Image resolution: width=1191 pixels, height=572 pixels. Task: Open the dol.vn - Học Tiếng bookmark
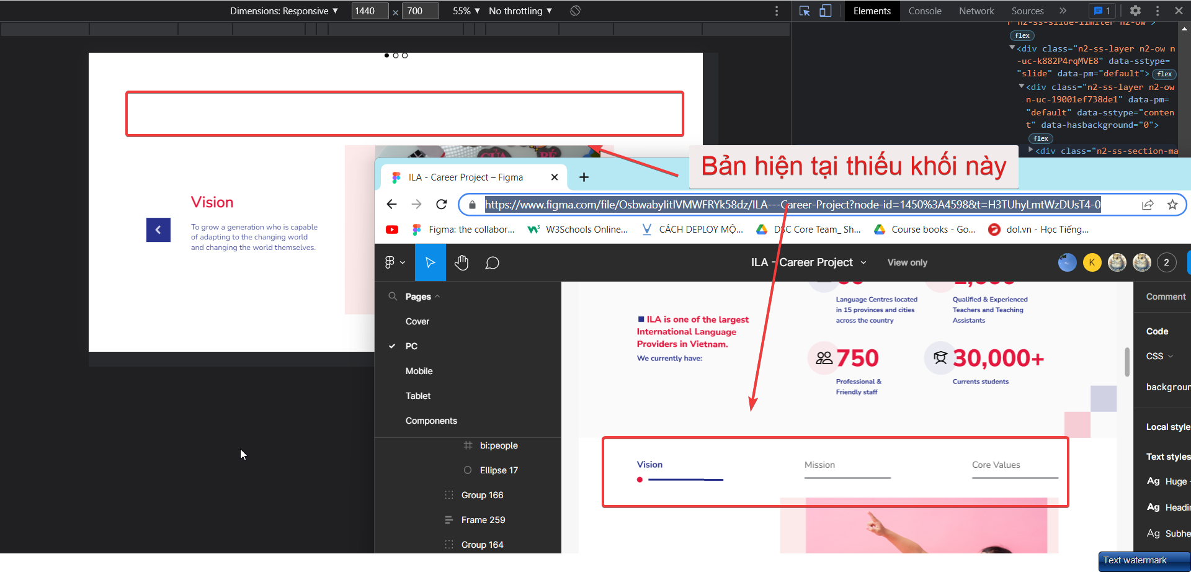point(1038,230)
